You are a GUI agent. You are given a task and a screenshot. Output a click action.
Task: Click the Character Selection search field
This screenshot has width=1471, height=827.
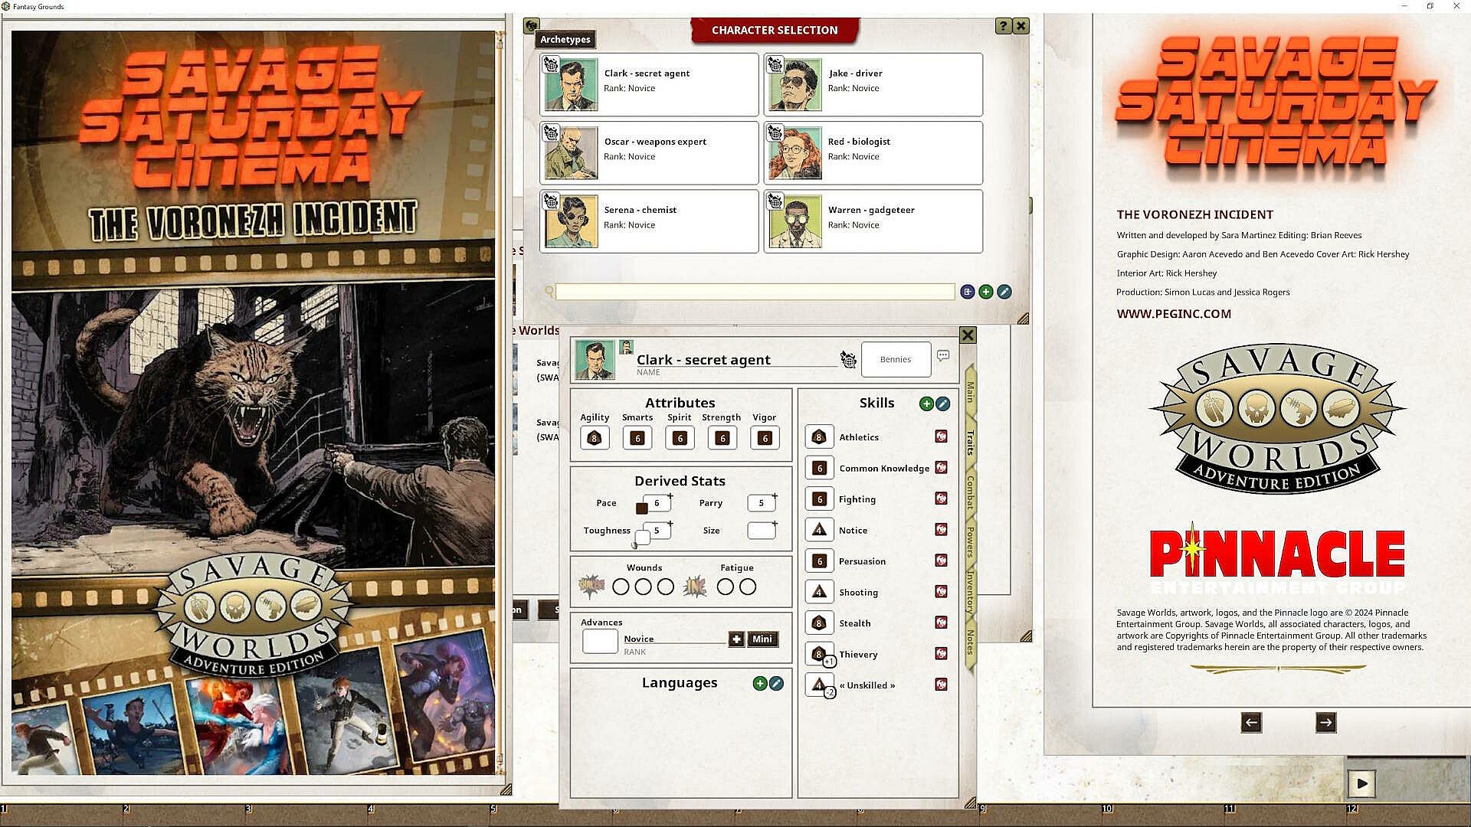755,292
